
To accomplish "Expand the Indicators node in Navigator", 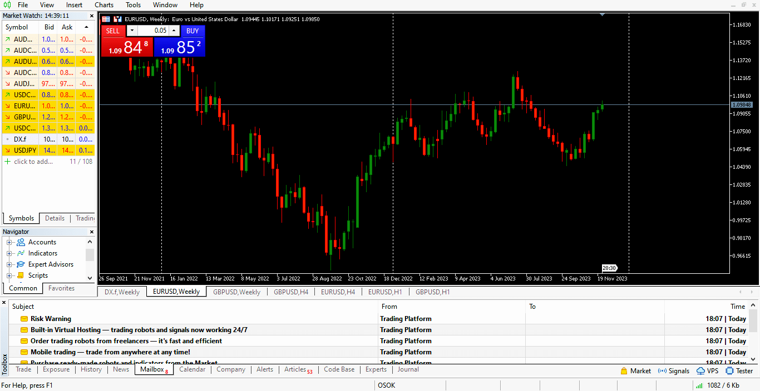I will tap(9, 253).
